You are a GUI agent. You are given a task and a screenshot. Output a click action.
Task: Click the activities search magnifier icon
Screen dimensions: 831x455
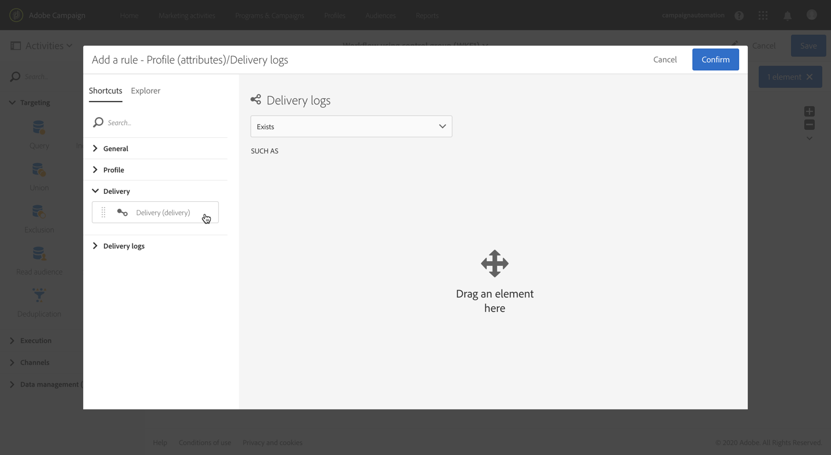click(x=15, y=77)
